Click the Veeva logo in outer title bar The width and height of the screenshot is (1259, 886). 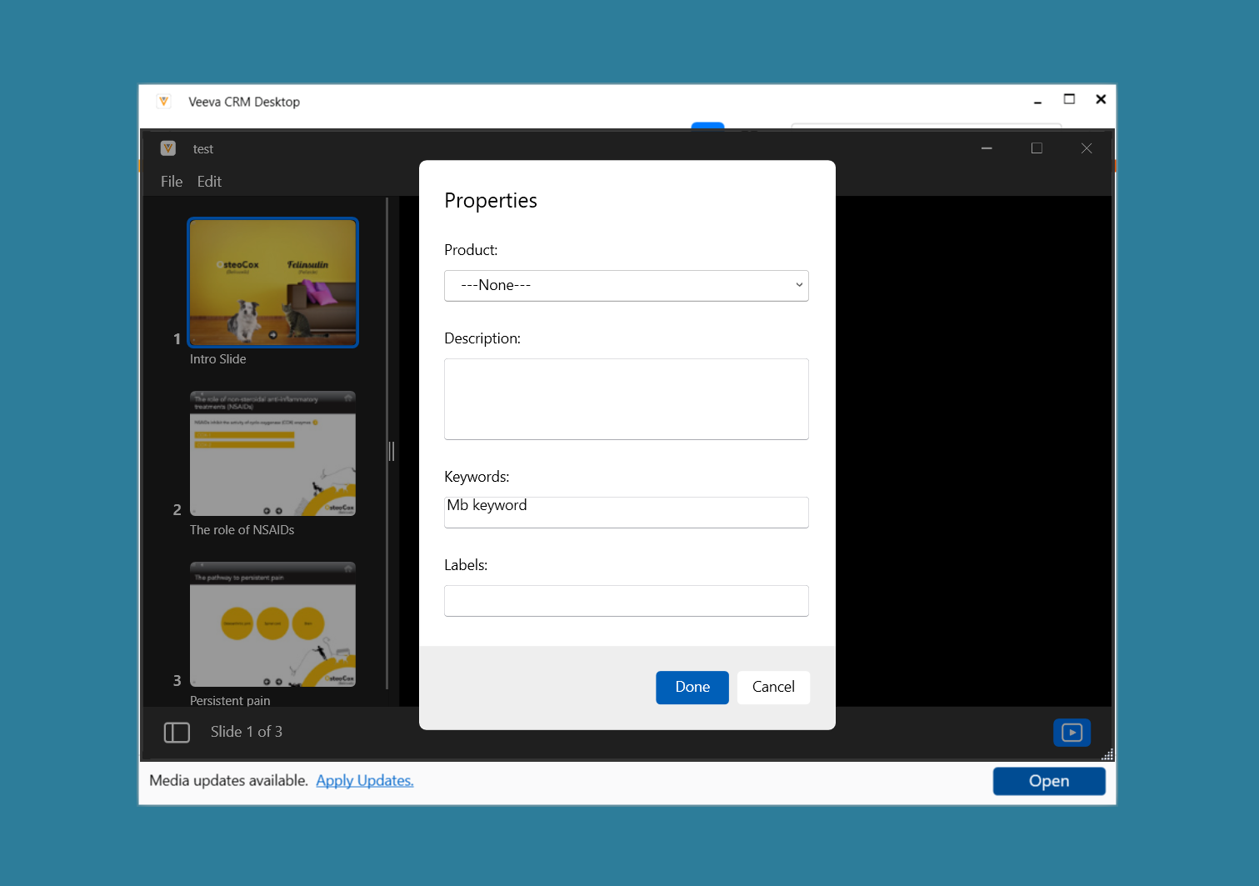click(164, 102)
